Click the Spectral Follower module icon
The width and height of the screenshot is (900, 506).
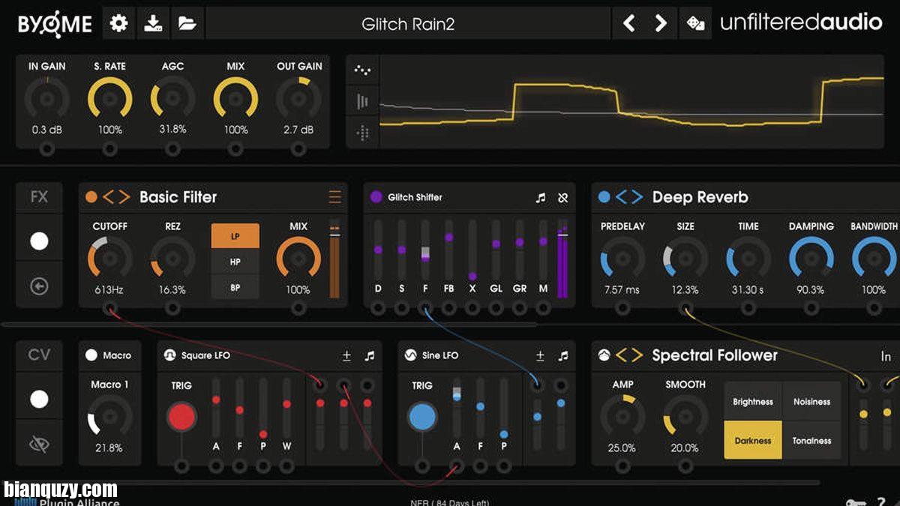604,355
